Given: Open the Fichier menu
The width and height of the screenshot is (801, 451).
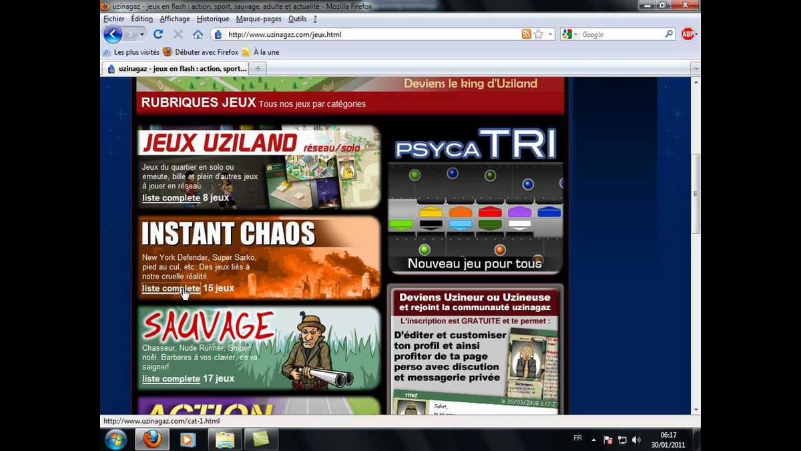Looking at the screenshot, I should point(114,19).
